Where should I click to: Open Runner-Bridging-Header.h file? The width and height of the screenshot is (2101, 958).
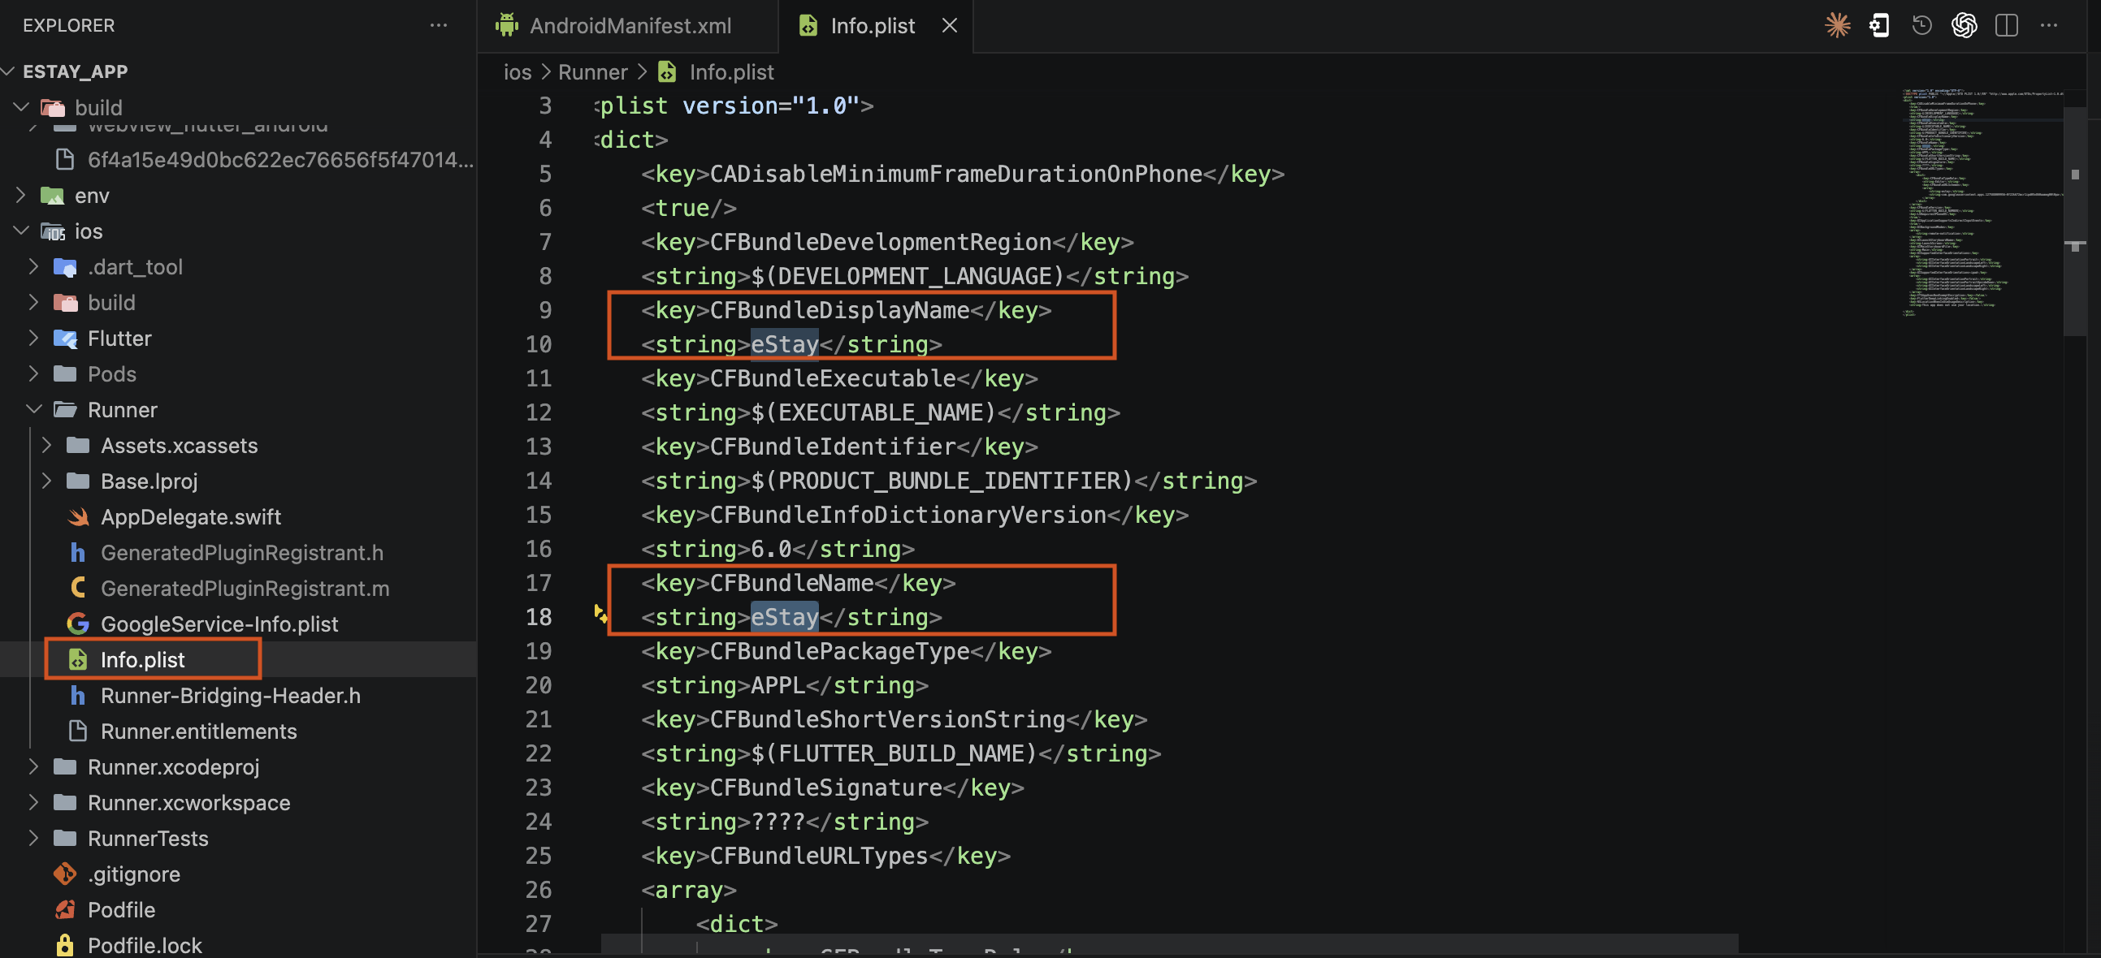coord(230,696)
